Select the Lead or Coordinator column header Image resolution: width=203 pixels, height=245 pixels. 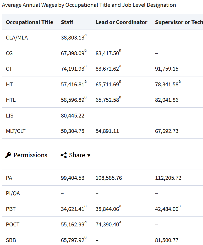pyautogui.click(x=121, y=22)
